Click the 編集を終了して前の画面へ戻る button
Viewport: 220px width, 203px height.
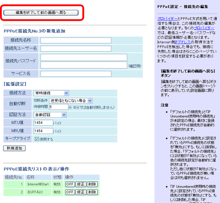point(41,12)
